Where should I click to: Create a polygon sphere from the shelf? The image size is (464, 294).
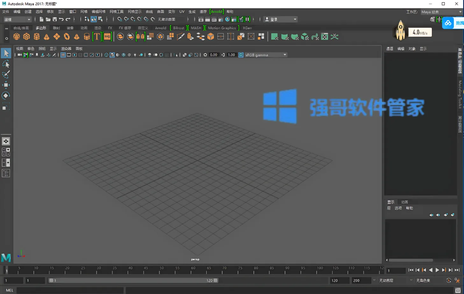(x=17, y=37)
